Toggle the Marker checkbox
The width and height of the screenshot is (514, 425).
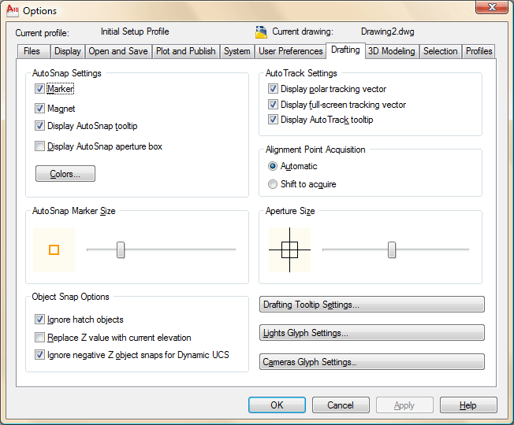(39, 89)
